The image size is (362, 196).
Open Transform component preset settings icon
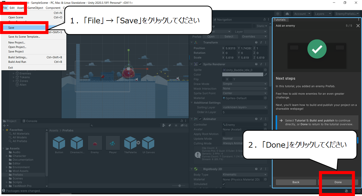coord(261,42)
